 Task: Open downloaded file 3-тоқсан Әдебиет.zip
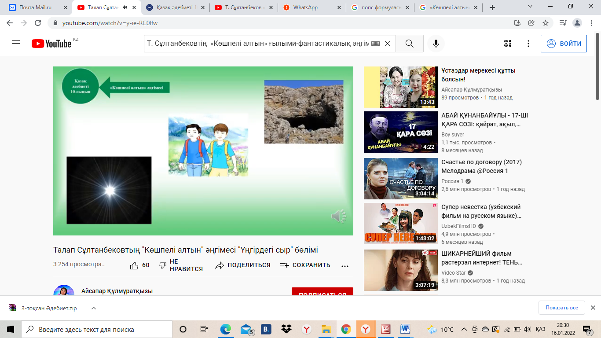tap(49, 308)
